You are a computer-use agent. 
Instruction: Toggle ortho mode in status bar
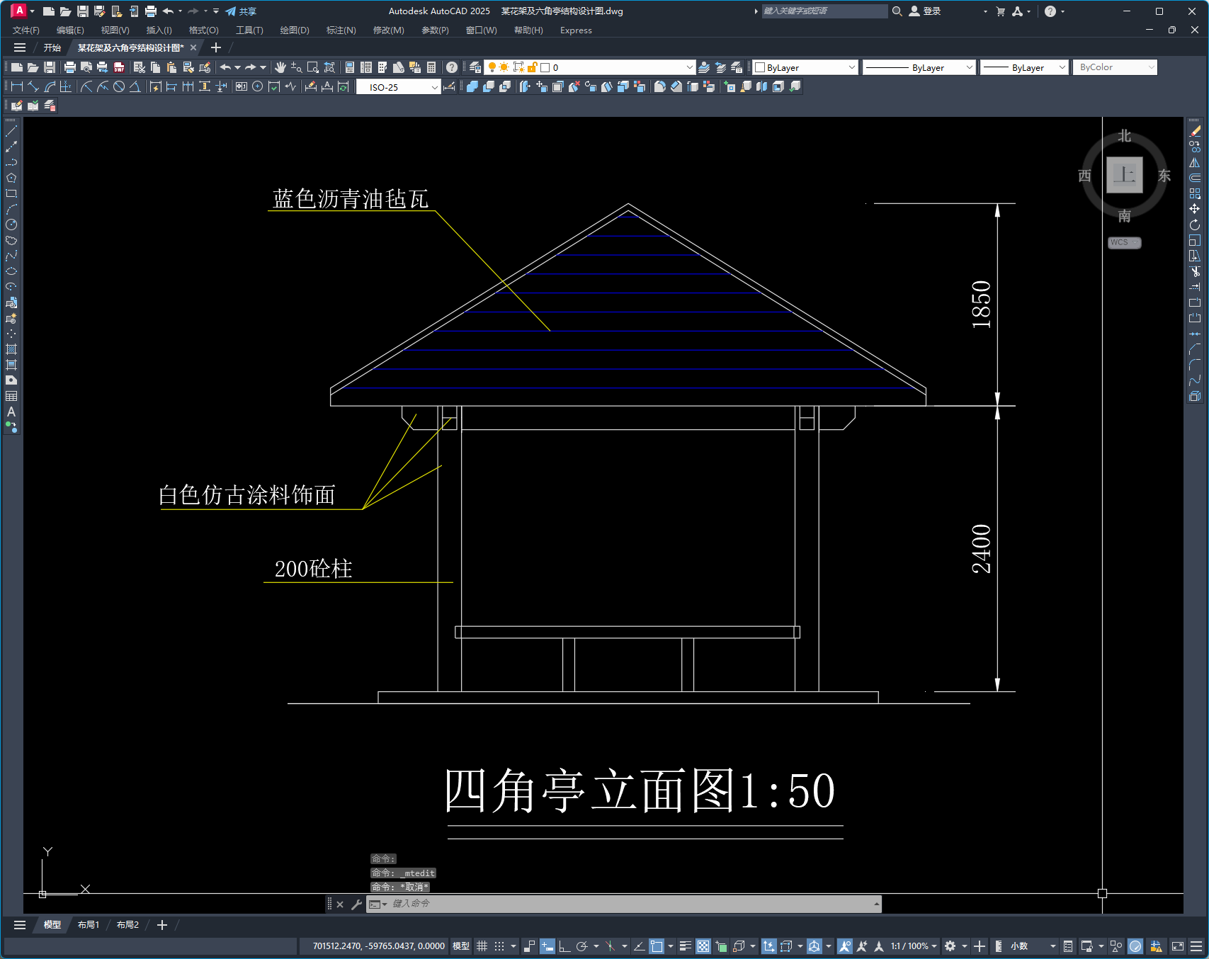(564, 946)
